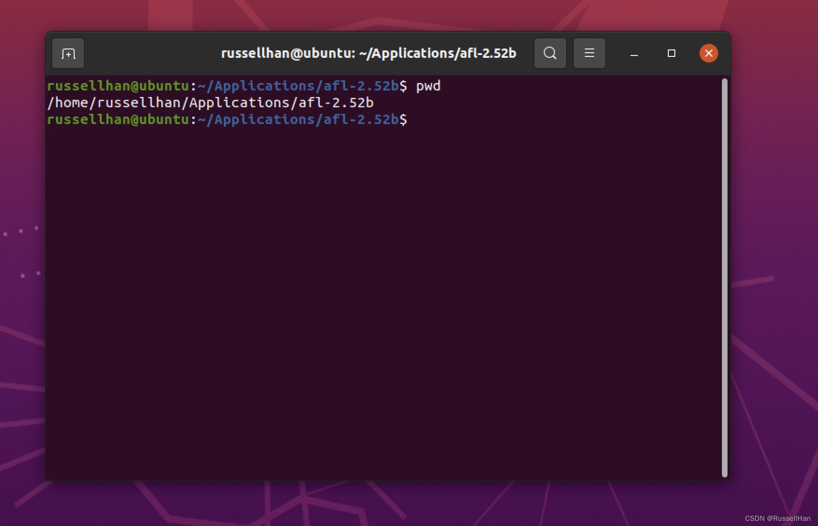Viewport: 818px width, 526px height.
Task: Maximize the terminal window
Action: (x=672, y=54)
